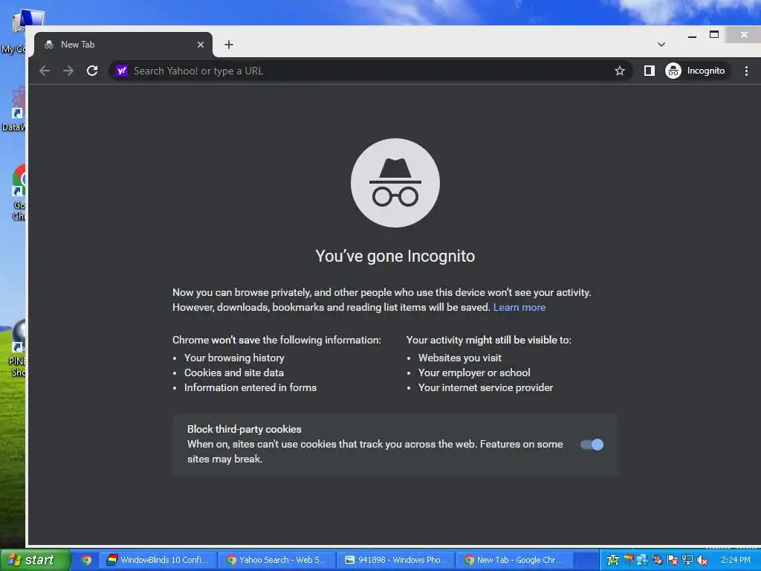Viewport: 761px width, 571px height.
Task: Click the Incognito profile button
Action: (696, 71)
